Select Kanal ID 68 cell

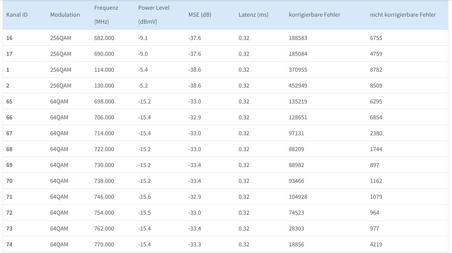coord(9,149)
